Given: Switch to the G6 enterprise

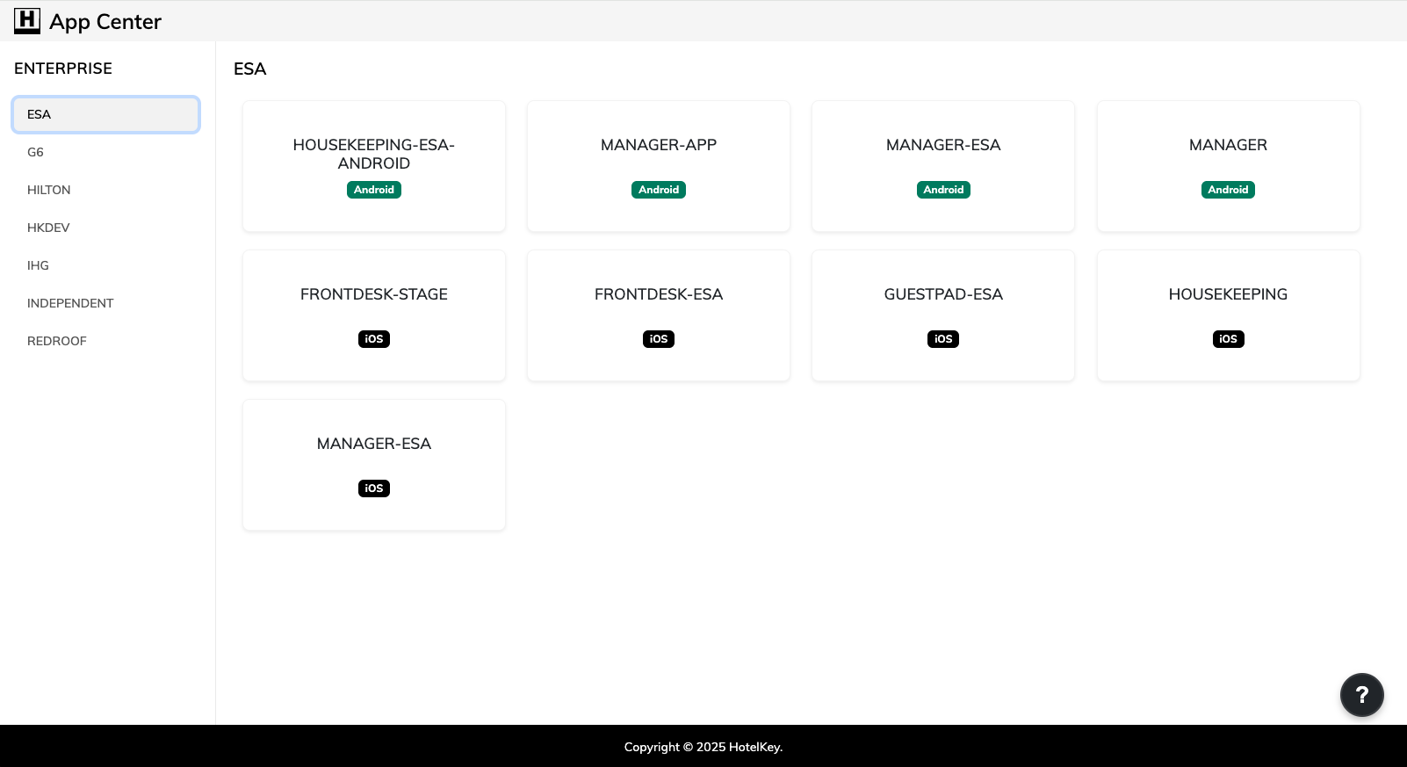Looking at the screenshot, I should [x=36, y=152].
